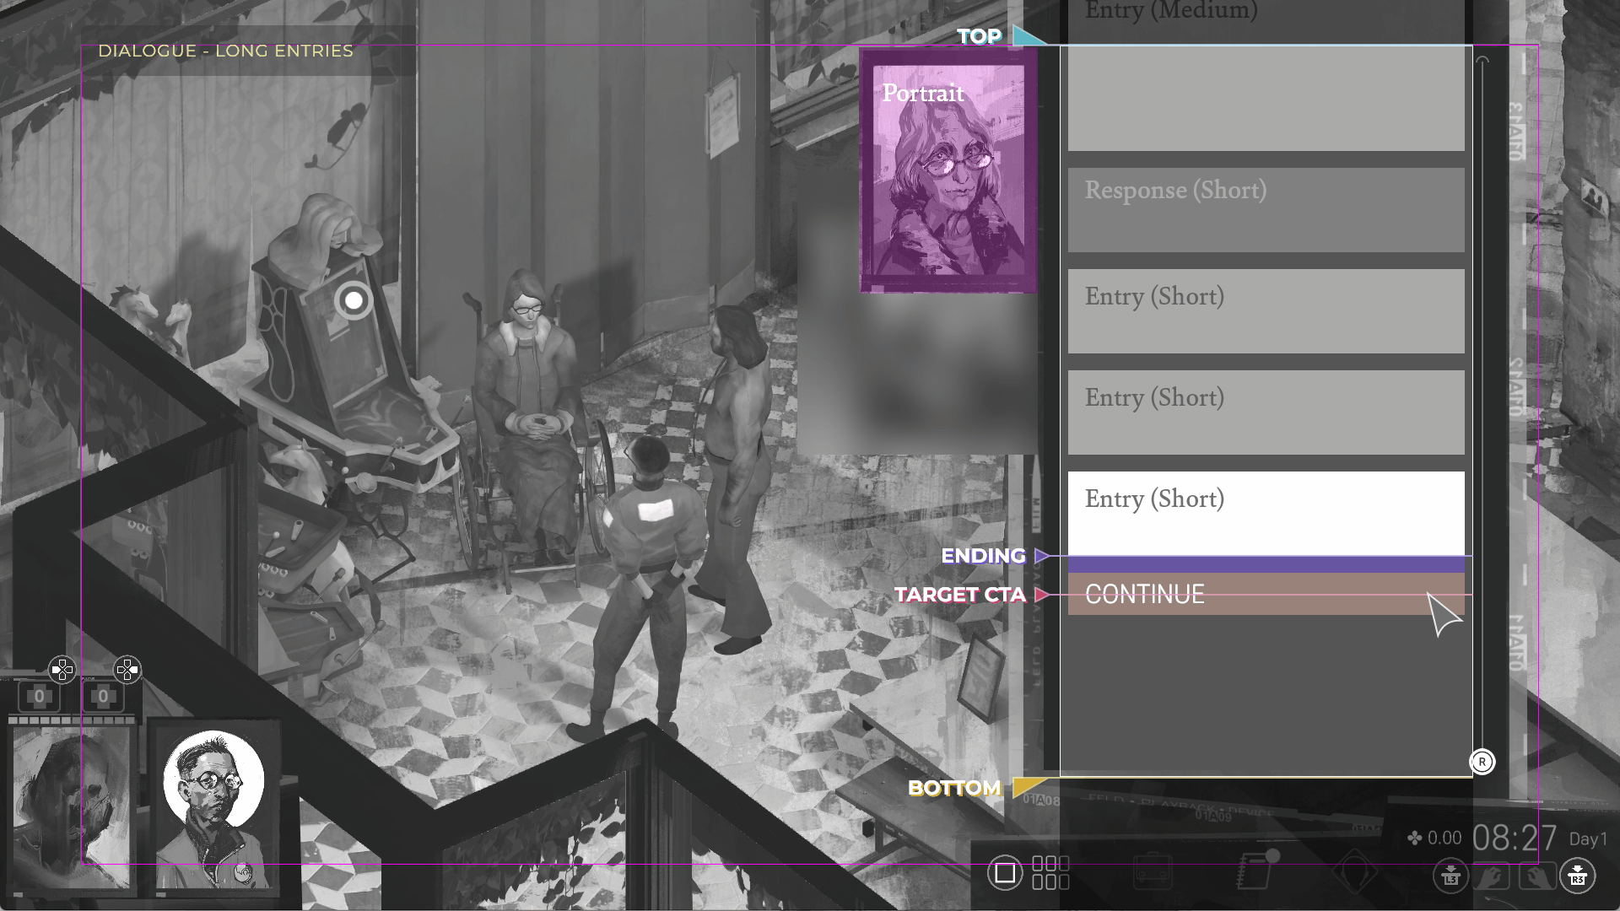Click the white interaction orb on the machine
1620x911 pixels.
pyautogui.click(x=354, y=300)
